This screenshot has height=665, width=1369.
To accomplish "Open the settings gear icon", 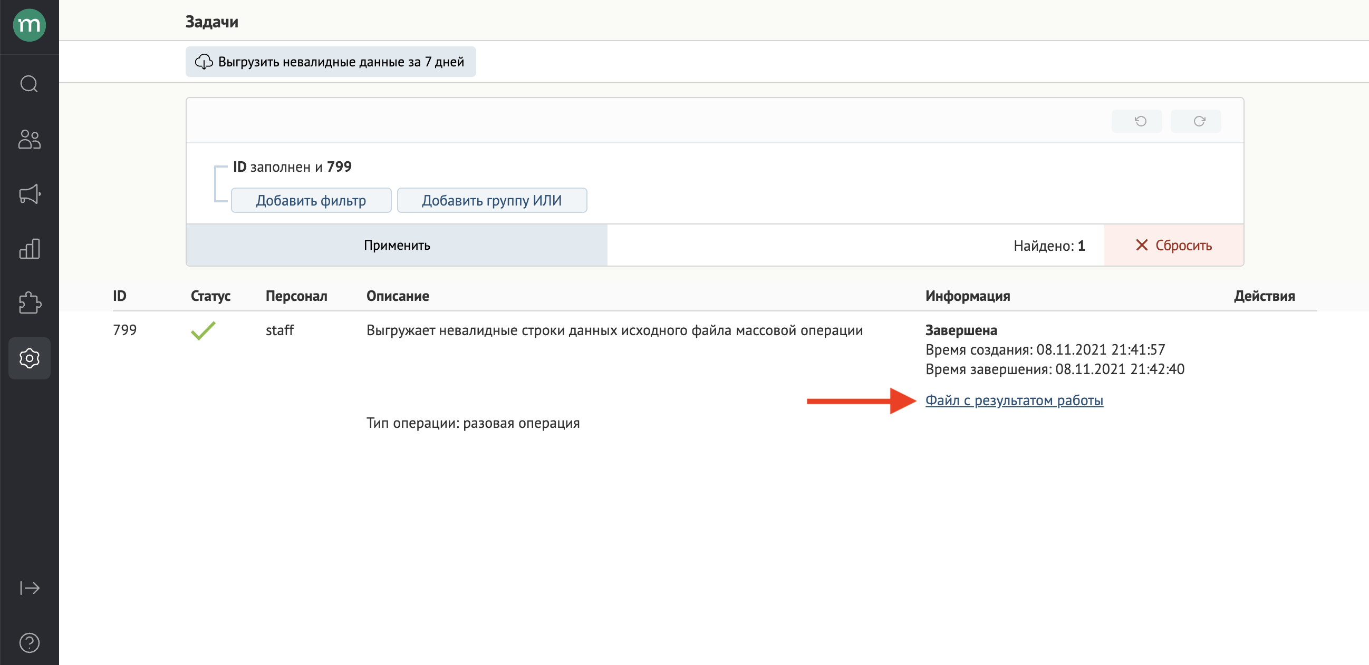I will 29,358.
